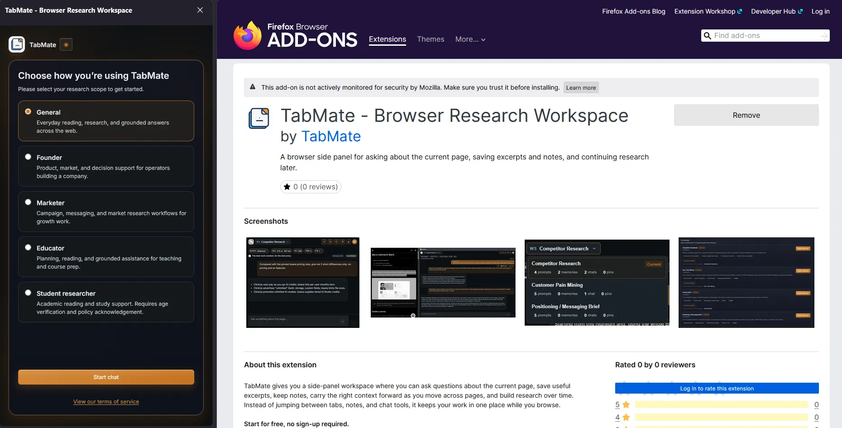The image size is (842, 428).
Task: Click 'Rated 0 by 0 reviewers' text
Action: [x=655, y=365]
